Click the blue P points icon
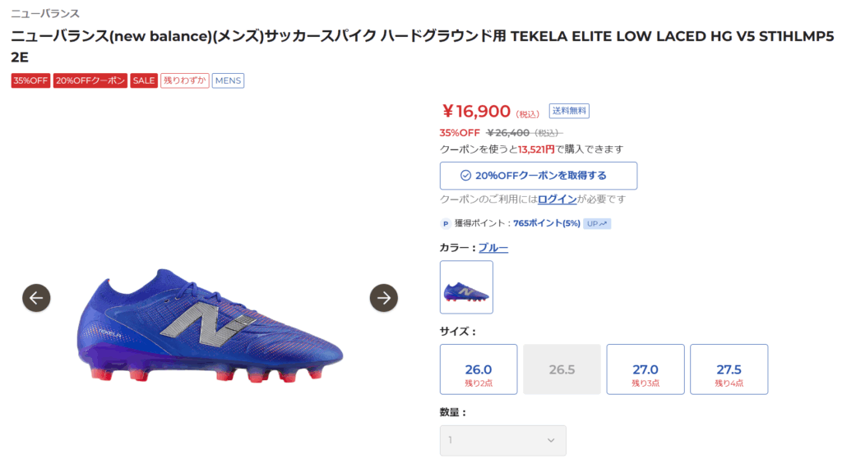Image resolution: width=842 pixels, height=463 pixels. (x=446, y=223)
